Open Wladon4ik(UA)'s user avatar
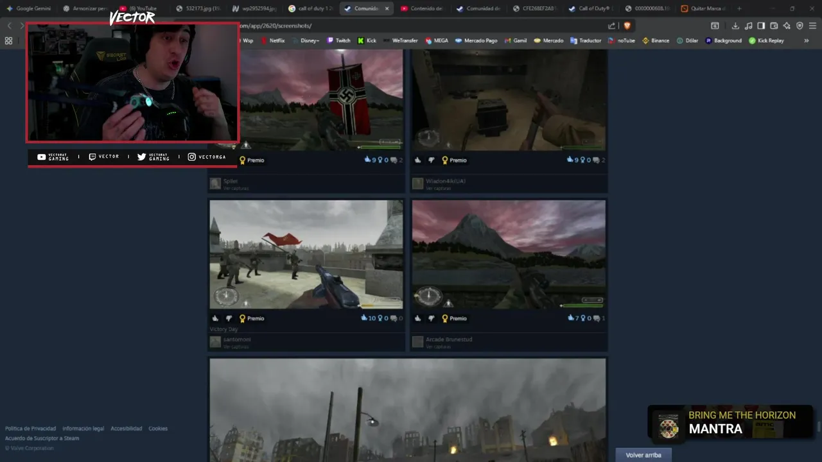Viewport: 822px width, 462px height. pos(417,184)
